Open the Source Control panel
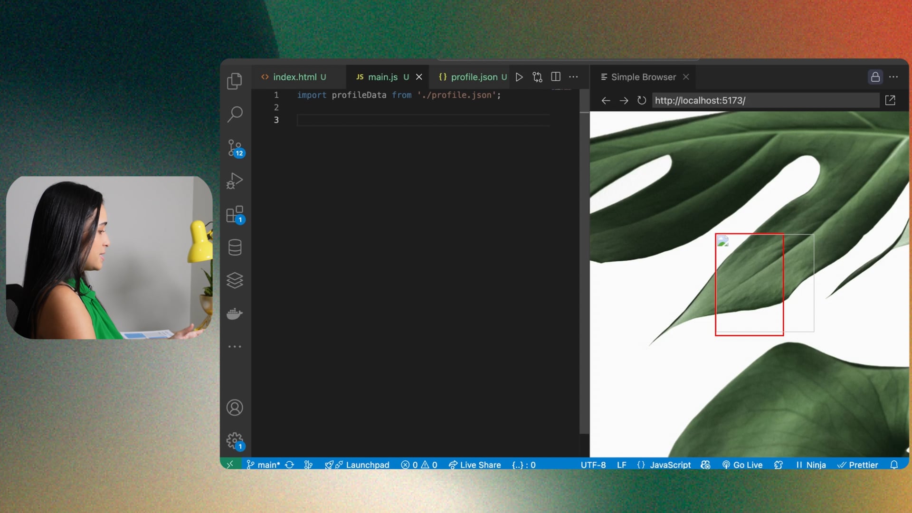This screenshot has height=513, width=912. click(x=235, y=148)
